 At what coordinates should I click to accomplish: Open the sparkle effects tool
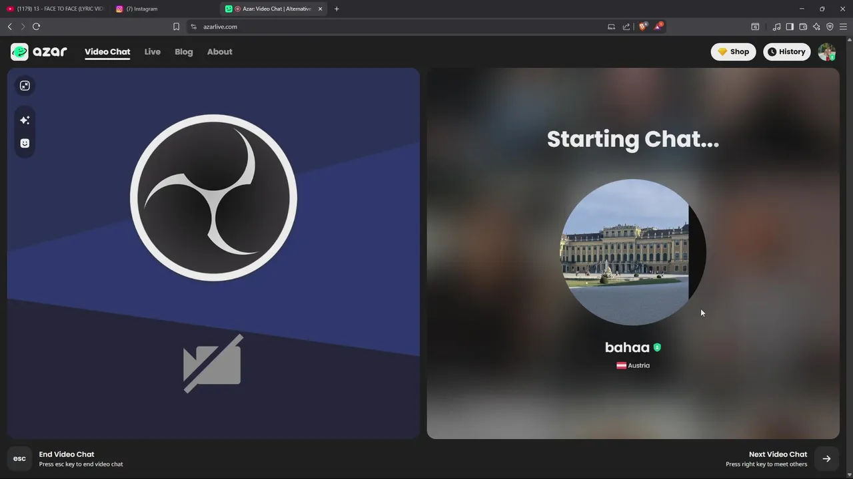(25, 120)
